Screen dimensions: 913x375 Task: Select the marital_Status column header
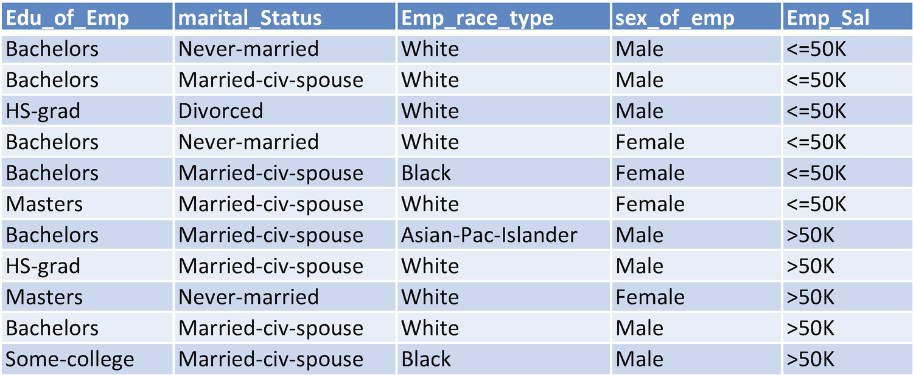(x=250, y=18)
